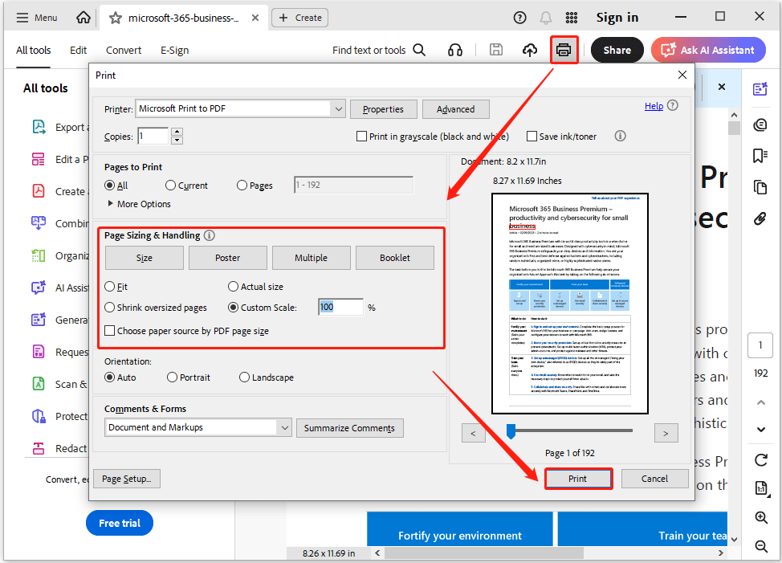This screenshot has height=563, width=782.
Task: Open the Comments & Forms dropdown
Action: pyautogui.click(x=284, y=427)
